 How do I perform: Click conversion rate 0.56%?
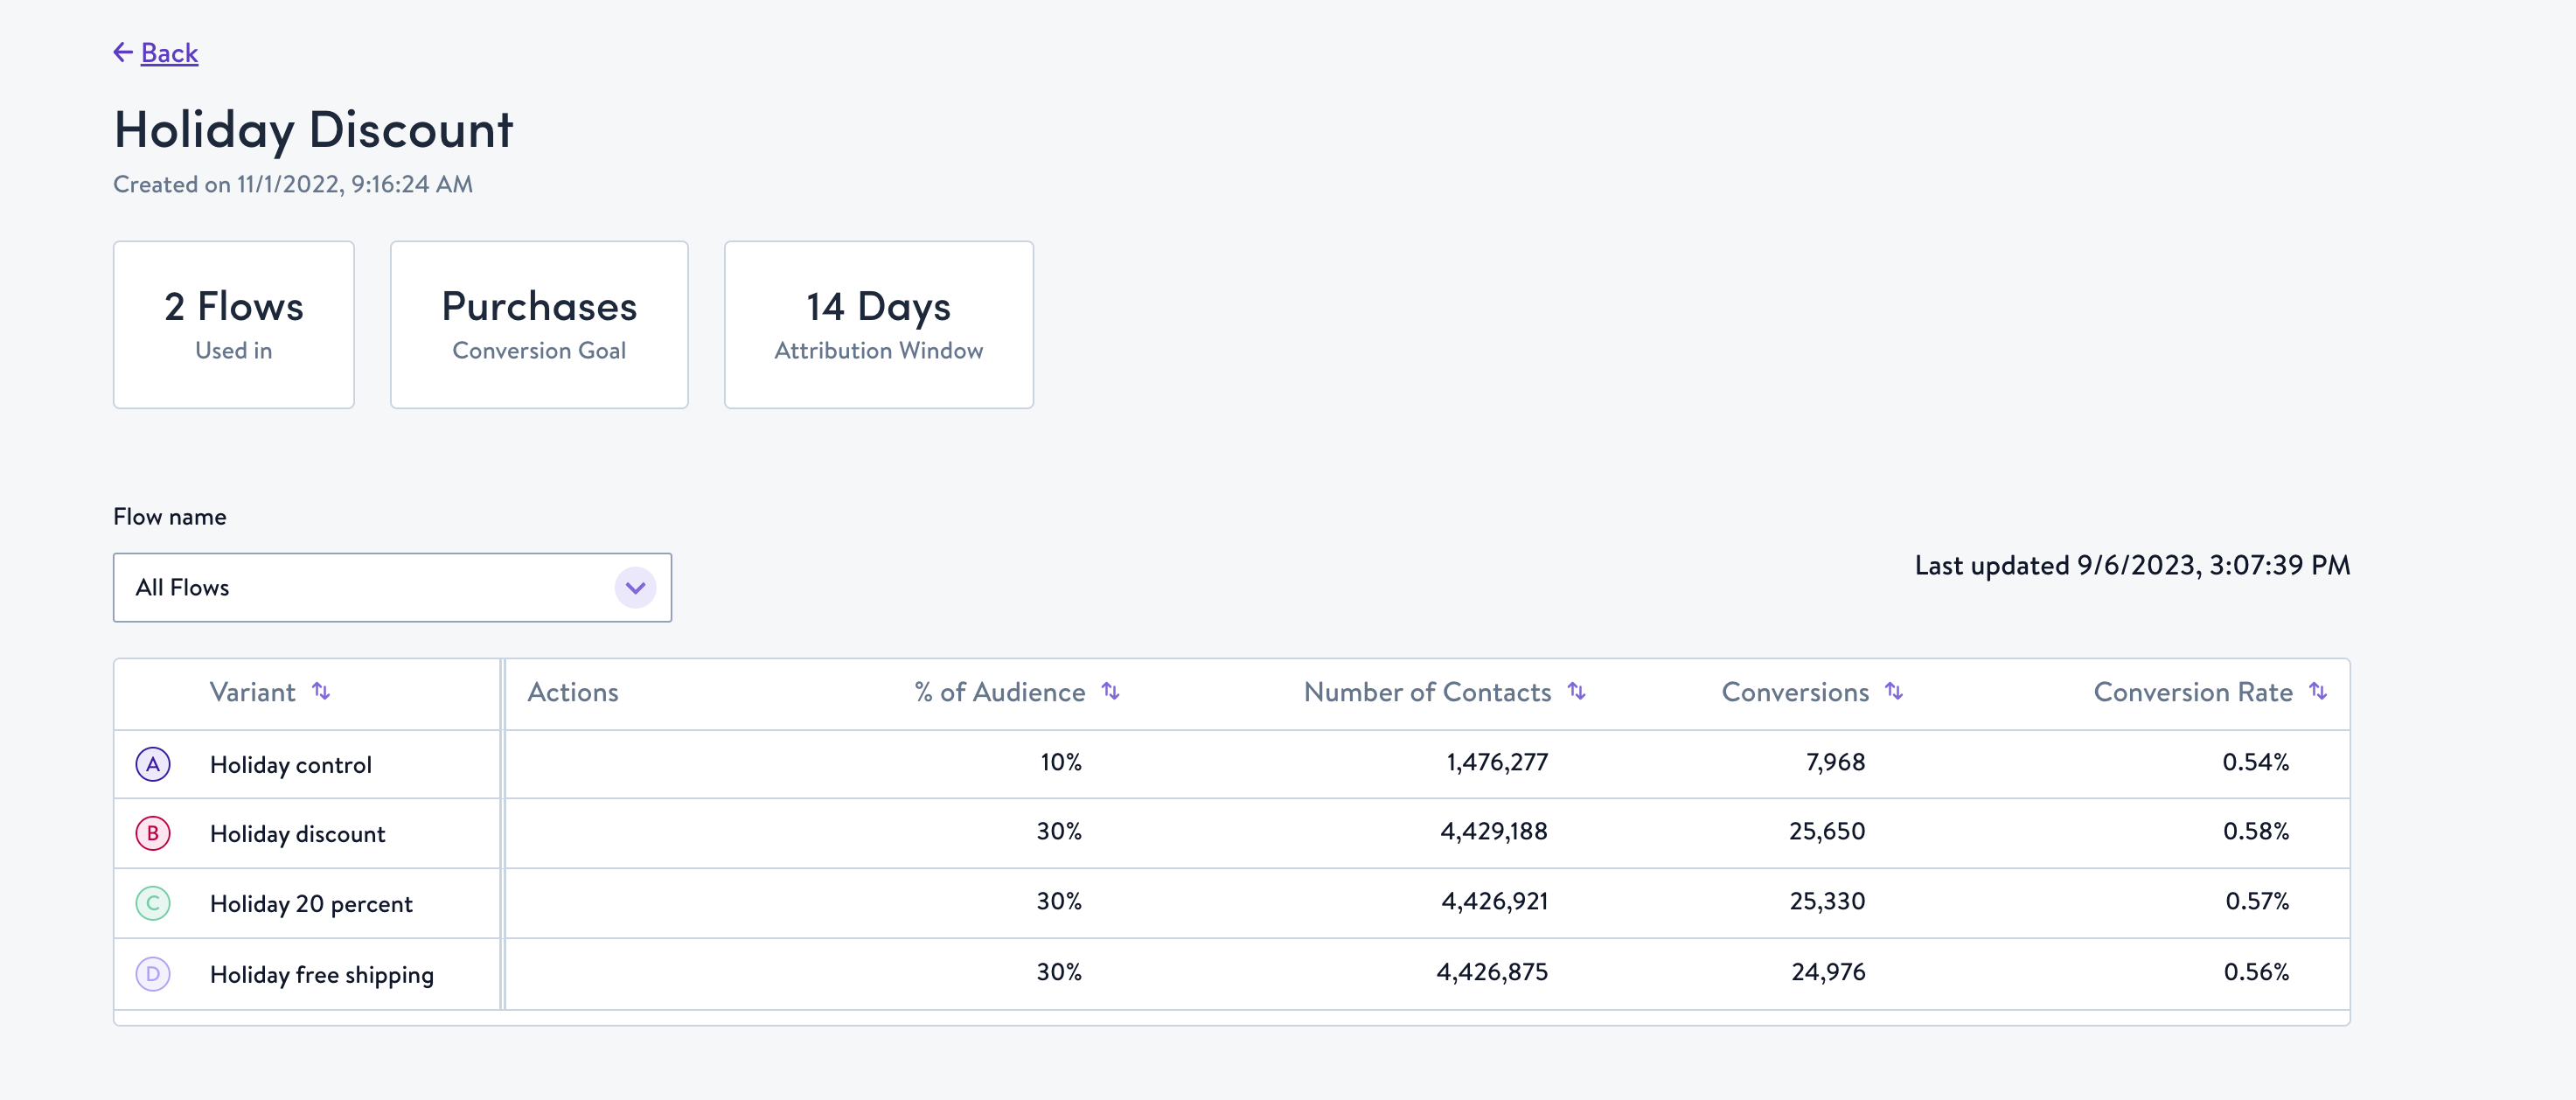coord(2256,971)
